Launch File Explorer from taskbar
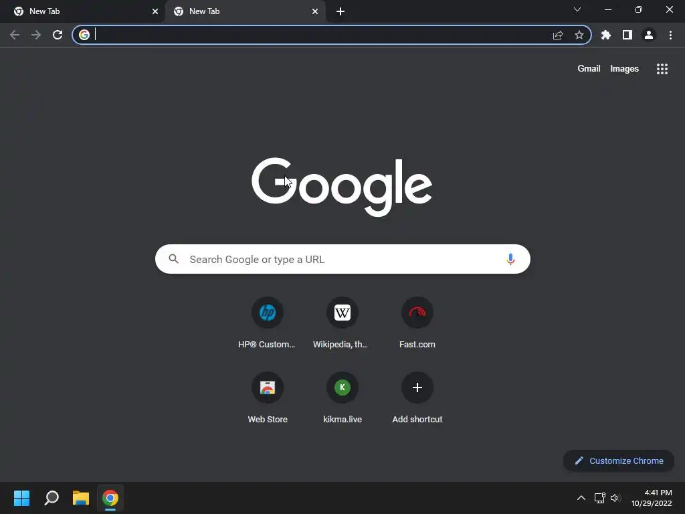Image resolution: width=685 pixels, height=514 pixels. pyautogui.click(x=81, y=498)
